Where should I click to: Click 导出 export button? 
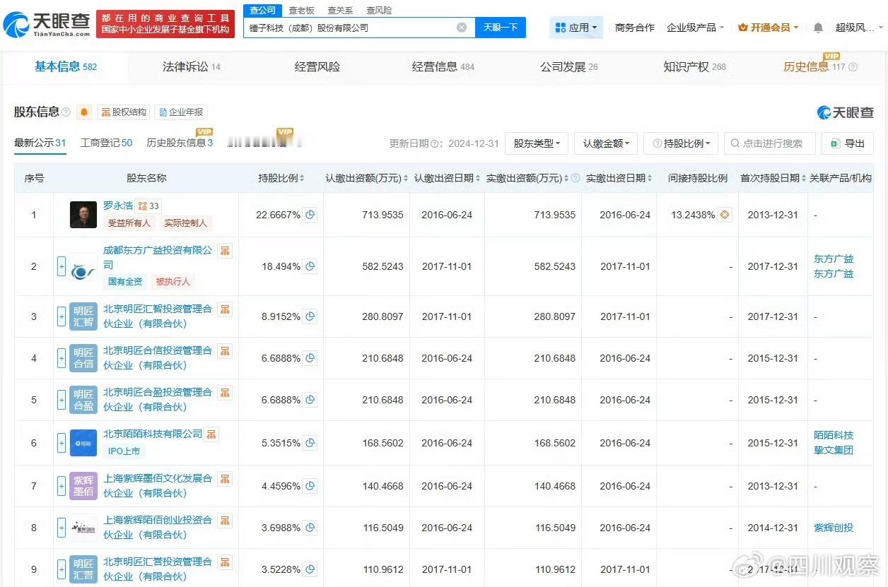pos(847,143)
